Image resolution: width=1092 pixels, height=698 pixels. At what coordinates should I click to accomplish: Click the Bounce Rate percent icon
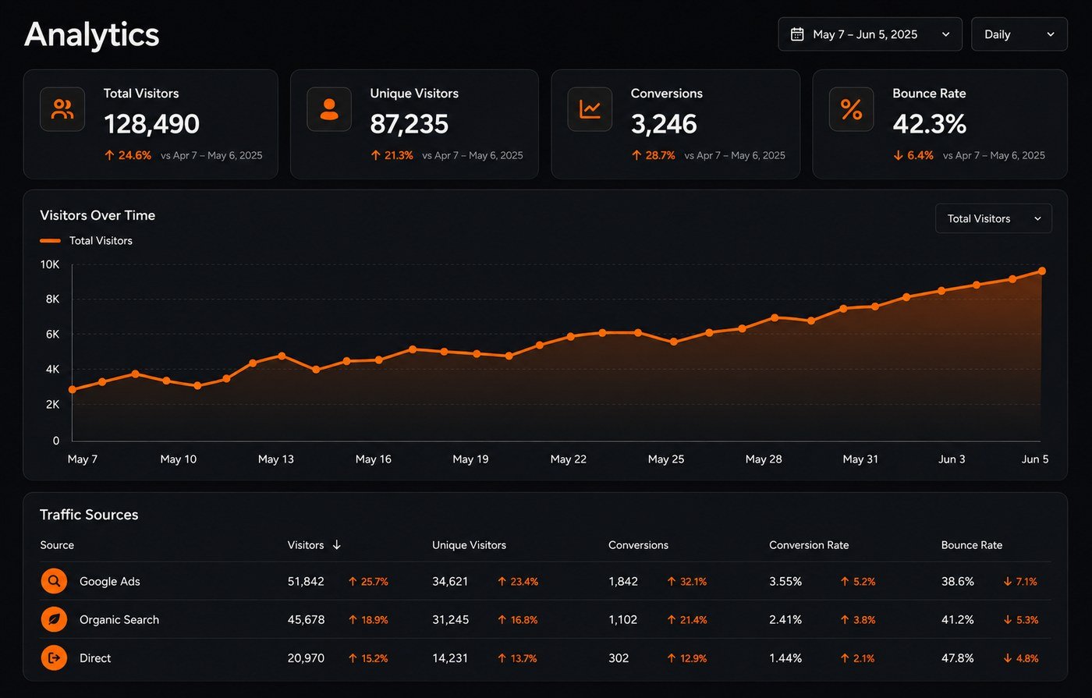click(852, 109)
